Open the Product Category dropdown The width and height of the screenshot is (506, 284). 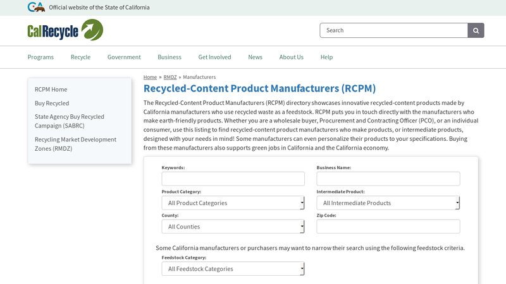coord(233,203)
